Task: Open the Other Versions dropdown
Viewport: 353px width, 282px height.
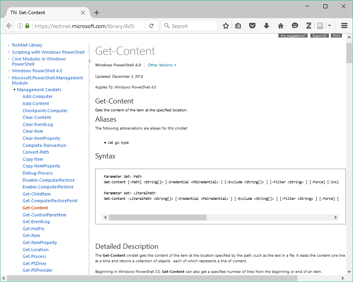Action: pos(162,65)
